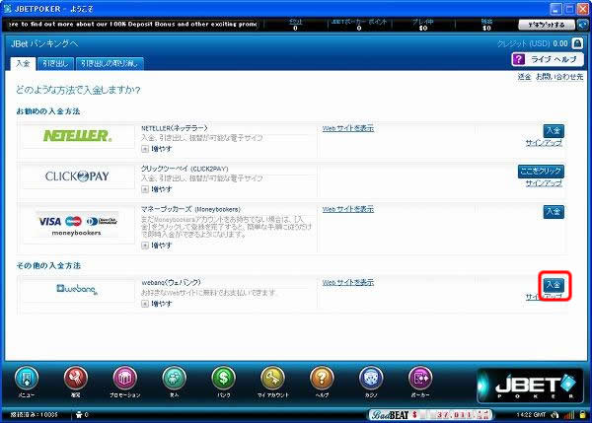592x423 pixels.
Task: Click the 入金 button for webanq
Action: pos(554,285)
